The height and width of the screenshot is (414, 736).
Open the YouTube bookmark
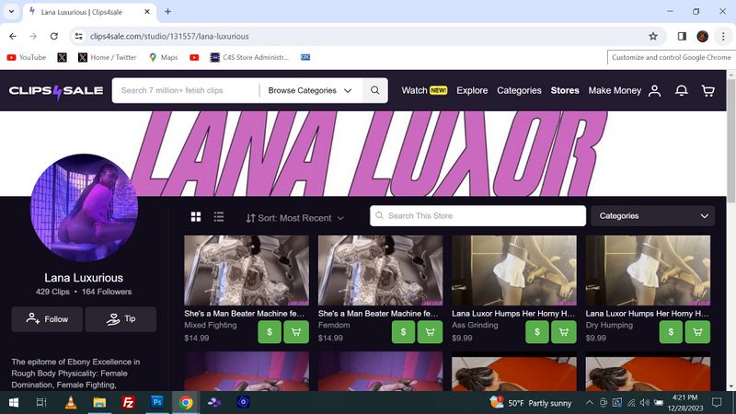[27, 57]
